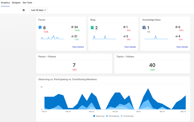Click the Observing vs. Participating chart title
Image resolution: width=194 pixels, height=122 pixels.
pos(67,79)
